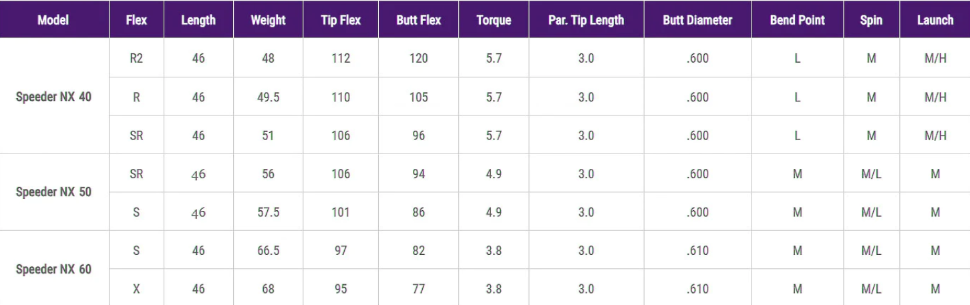This screenshot has width=970, height=305.
Task: Click the Model column header
Action: [53, 20]
